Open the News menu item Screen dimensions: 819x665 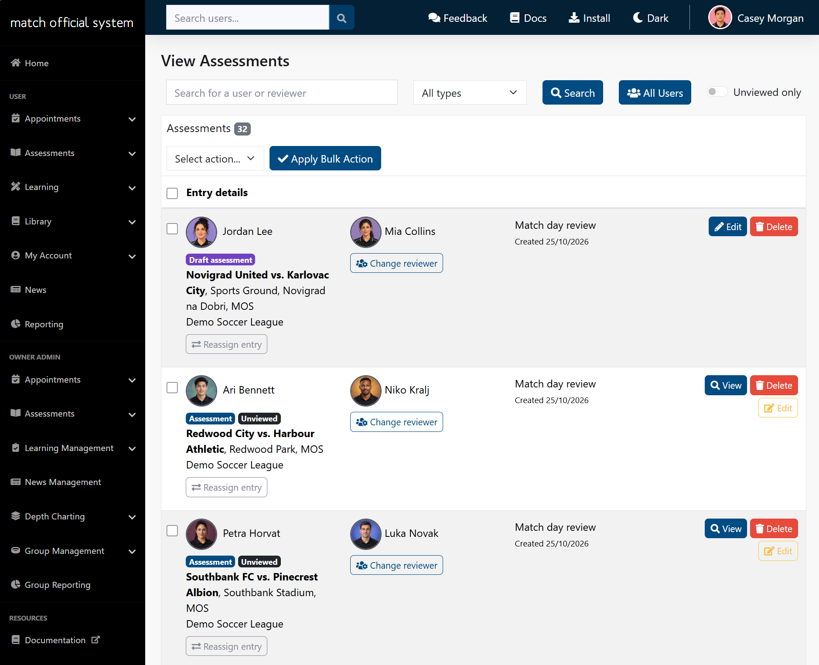pos(72,290)
